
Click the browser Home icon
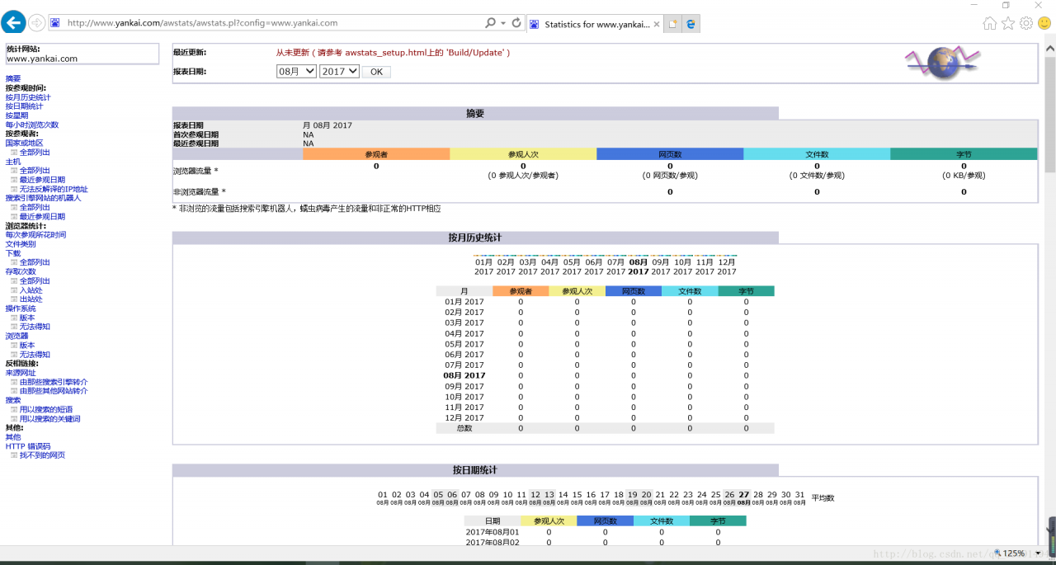click(x=989, y=24)
